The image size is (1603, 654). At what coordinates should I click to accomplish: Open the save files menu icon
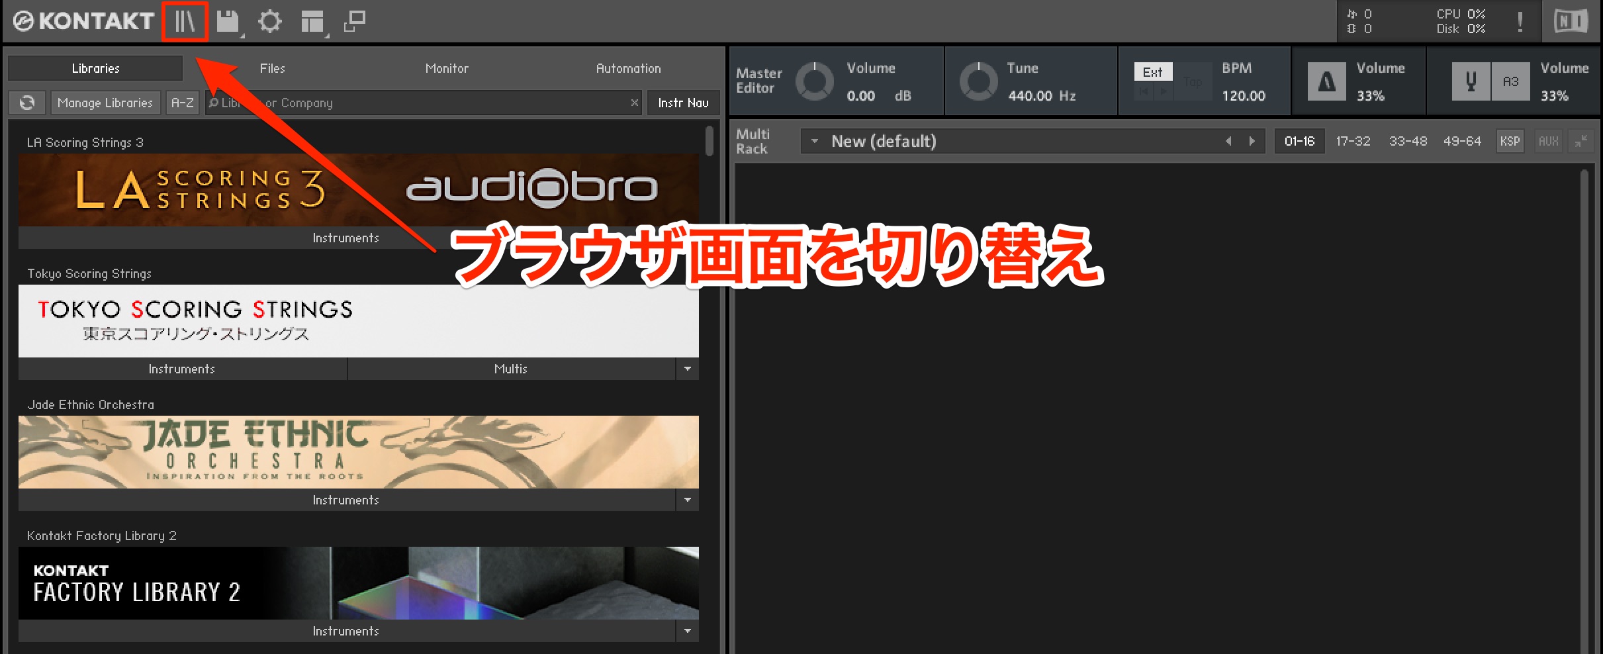click(228, 22)
